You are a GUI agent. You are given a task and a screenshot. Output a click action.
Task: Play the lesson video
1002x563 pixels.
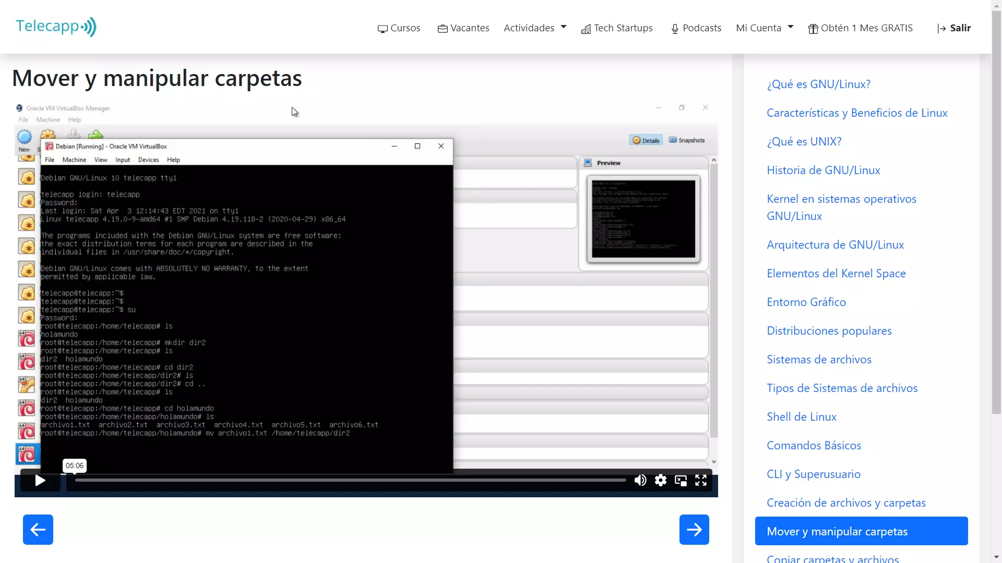click(40, 480)
